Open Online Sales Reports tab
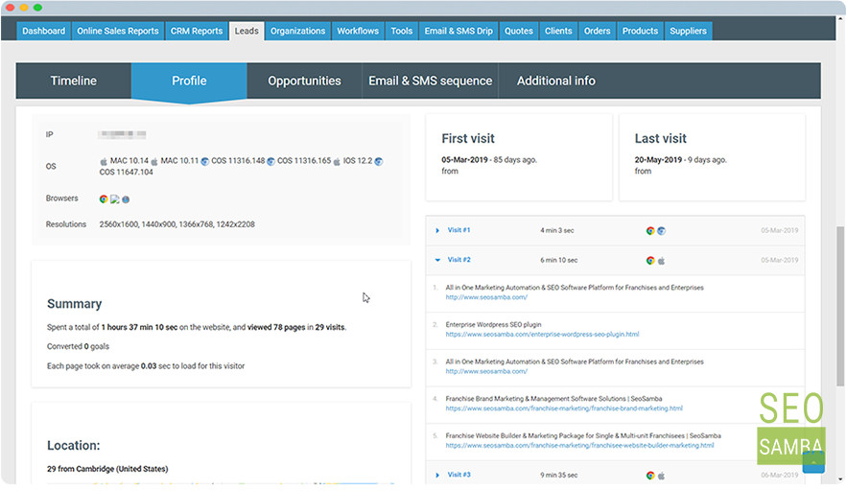 pyautogui.click(x=118, y=31)
